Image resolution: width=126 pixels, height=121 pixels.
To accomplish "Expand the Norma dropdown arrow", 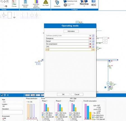I will (84, 6).
